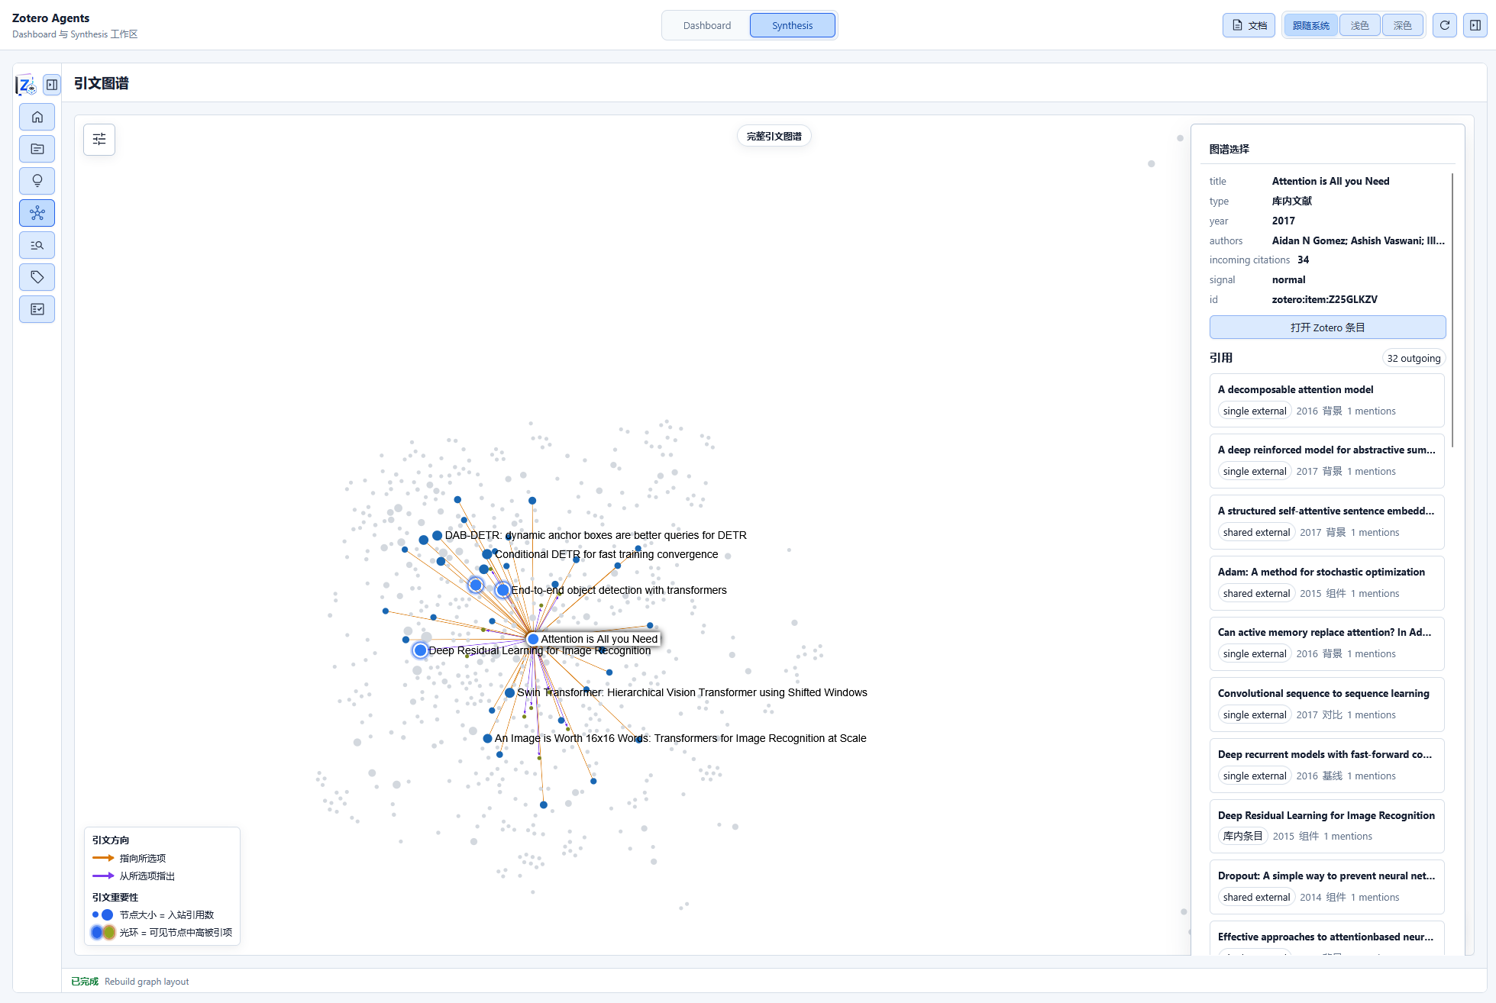Click 'single external' tag on decomposable attention card
1496x1003 pixels.
coord(1254,411)
